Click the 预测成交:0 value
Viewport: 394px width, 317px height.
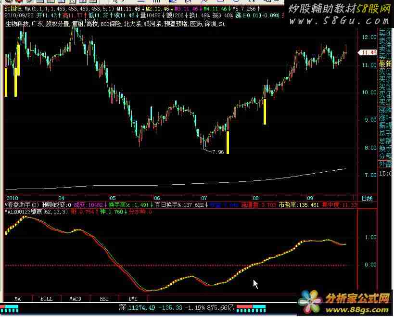[57, 205]
